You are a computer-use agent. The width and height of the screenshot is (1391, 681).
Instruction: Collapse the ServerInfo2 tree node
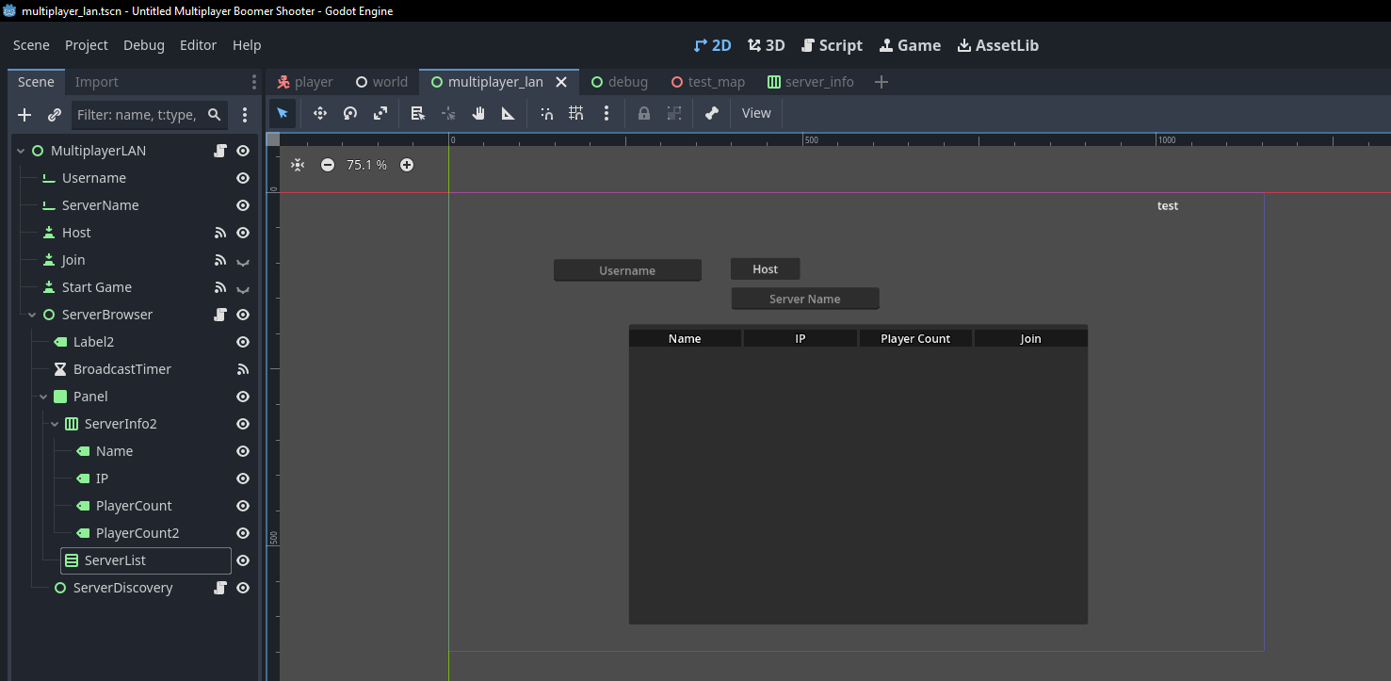coord(55,424)
